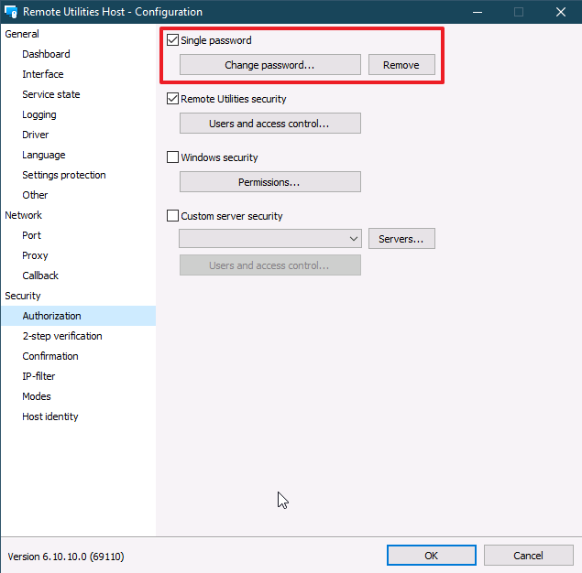Click the Change password button
This screenshot has width=582, height=573.
269,65
